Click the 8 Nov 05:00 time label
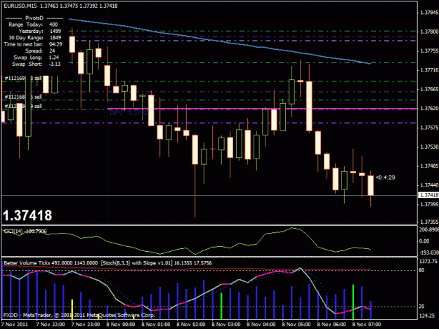This screenshot has width=439, height=329. tap(296, 325)
